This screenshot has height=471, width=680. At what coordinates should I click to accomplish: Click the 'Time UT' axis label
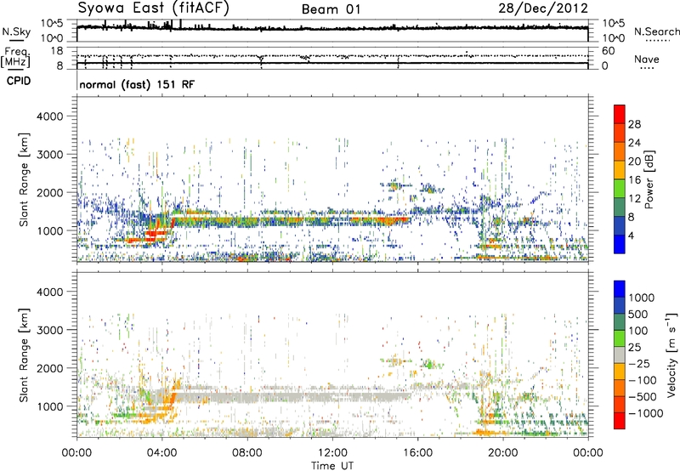tap(332, 466)
